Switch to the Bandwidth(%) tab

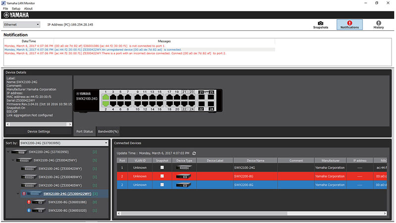108,131
